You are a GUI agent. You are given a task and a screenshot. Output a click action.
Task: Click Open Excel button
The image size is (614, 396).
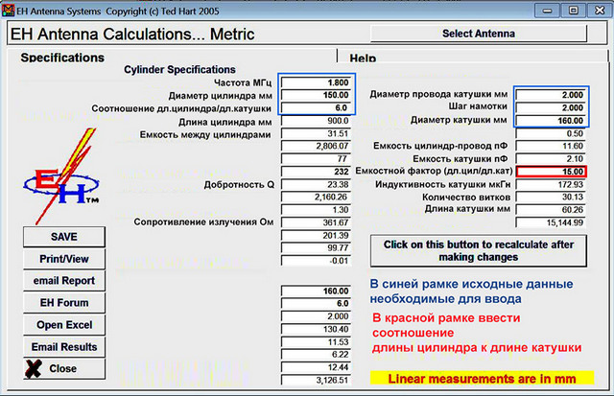[x=64, y=325]
